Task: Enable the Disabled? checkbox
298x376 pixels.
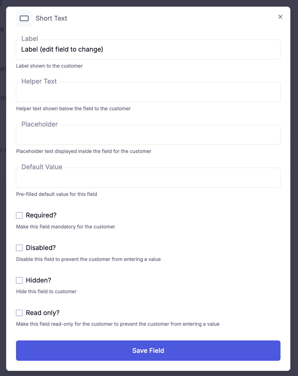Action: tap(19, 248)
